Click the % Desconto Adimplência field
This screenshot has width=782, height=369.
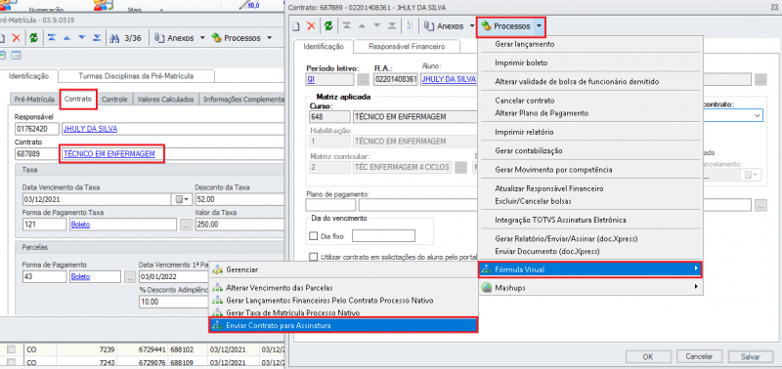click(175, 302)
